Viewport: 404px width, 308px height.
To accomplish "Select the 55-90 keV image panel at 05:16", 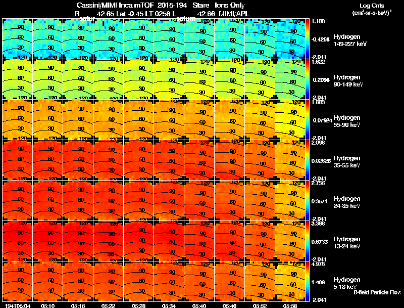I will [78, 120].
